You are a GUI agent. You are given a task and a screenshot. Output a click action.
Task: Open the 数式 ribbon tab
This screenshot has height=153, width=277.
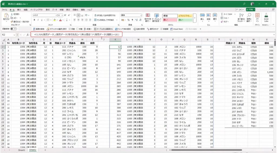48,10
